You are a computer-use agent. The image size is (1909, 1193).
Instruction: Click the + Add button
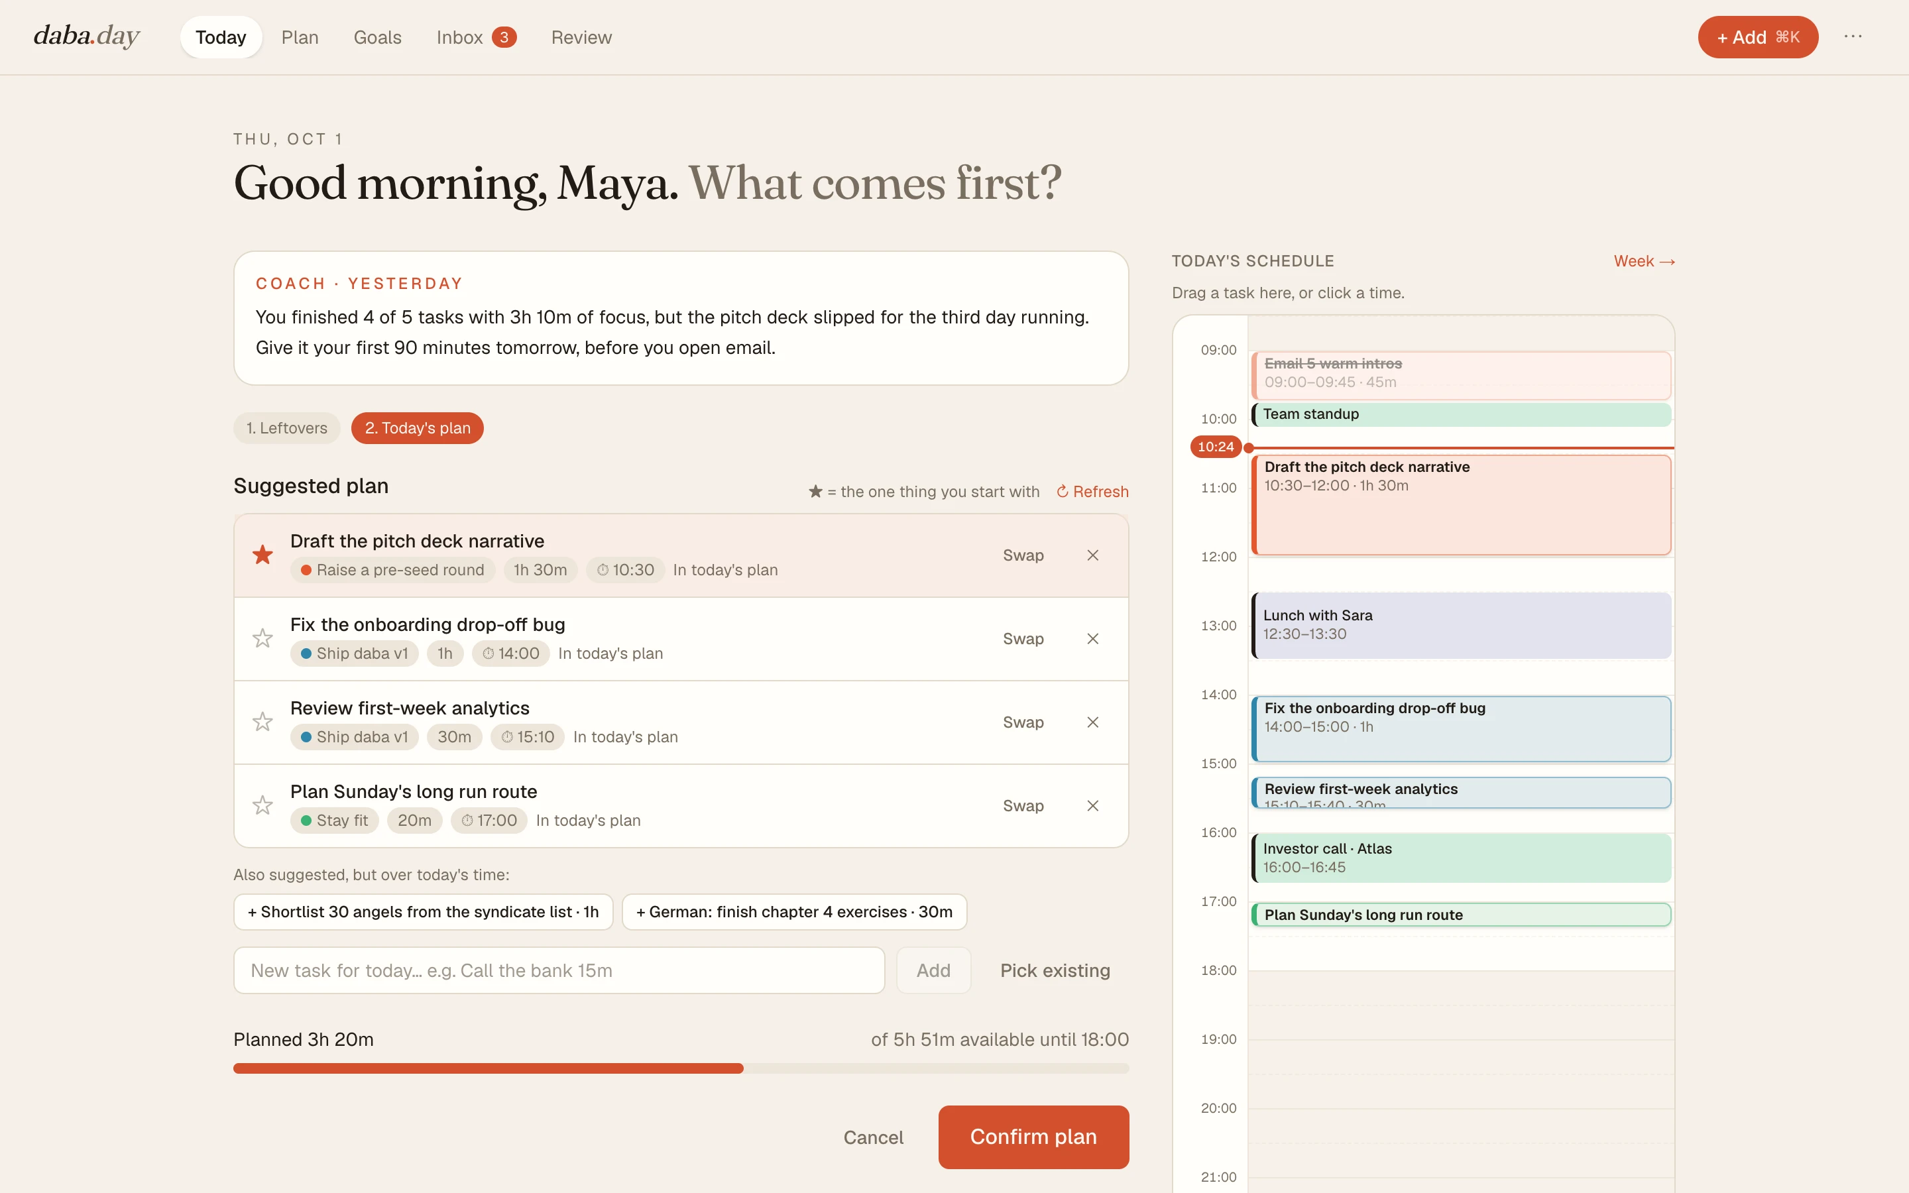(1759, 37)
